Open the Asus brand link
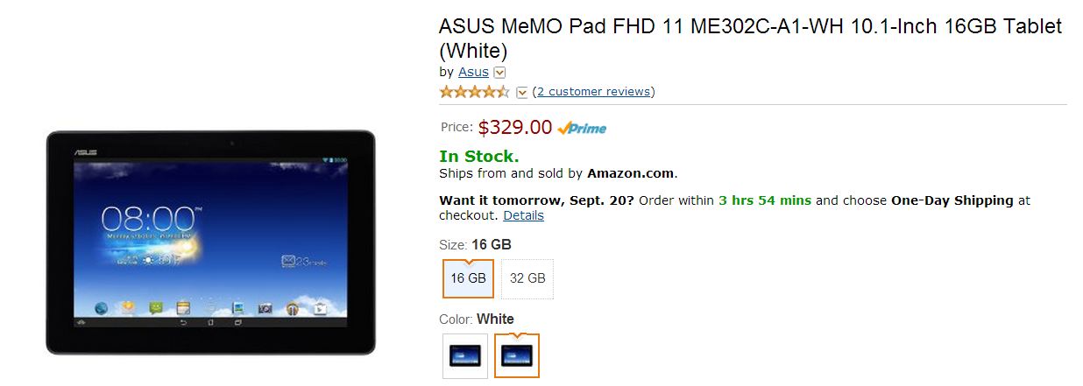Screen dimensions: 1083x386 (x=473, y=72)
